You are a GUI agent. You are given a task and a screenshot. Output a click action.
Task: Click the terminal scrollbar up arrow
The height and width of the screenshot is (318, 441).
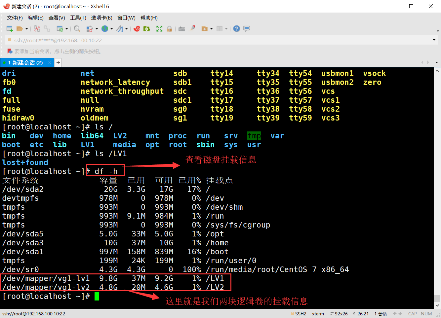coord(437,71)
